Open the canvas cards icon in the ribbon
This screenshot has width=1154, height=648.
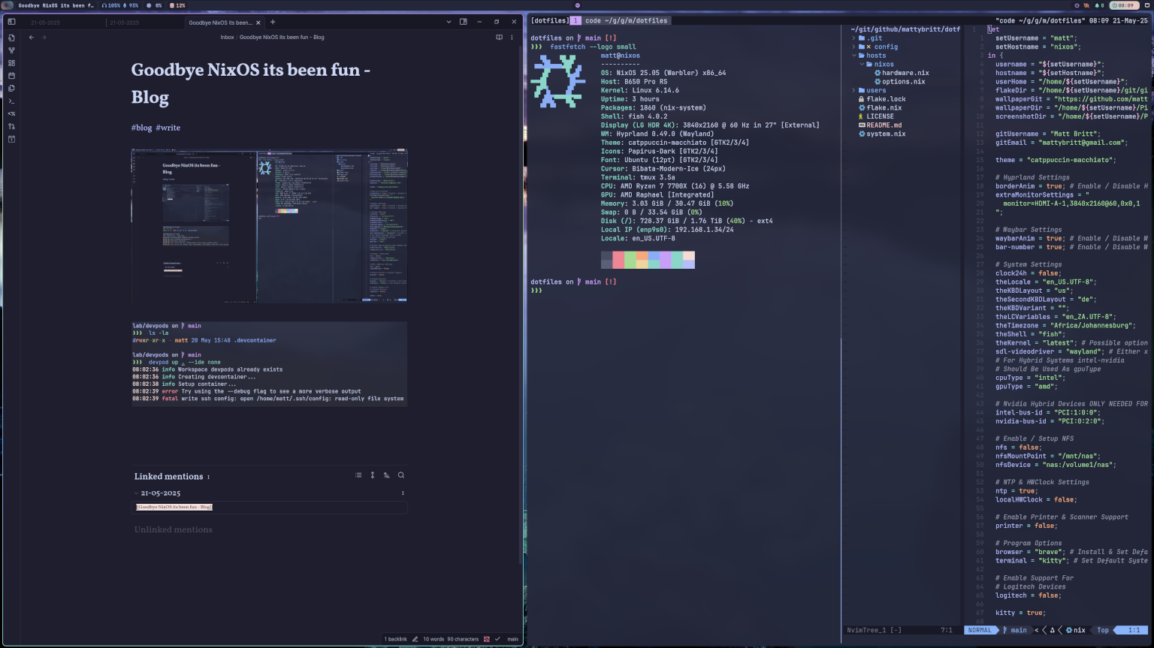11,63
